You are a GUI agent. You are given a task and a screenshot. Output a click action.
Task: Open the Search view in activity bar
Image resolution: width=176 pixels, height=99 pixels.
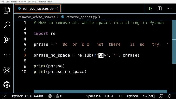(x=7, y=25)
